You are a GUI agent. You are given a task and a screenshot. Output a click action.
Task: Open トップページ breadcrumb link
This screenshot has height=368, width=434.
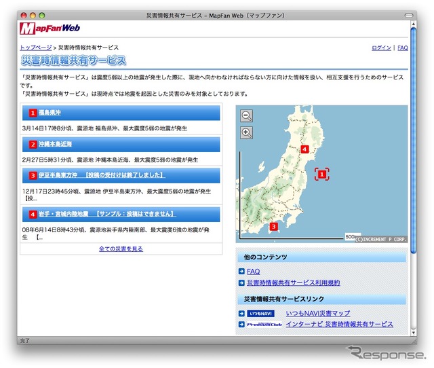point(36,48)
